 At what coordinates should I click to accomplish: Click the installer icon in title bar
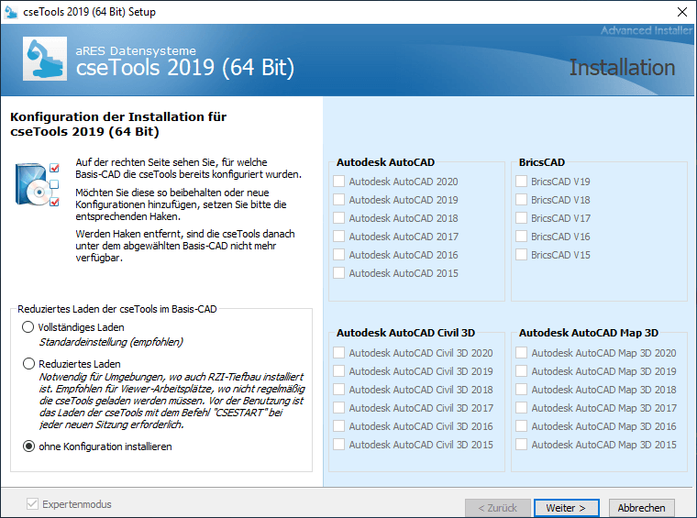click(x=11, y=12)
